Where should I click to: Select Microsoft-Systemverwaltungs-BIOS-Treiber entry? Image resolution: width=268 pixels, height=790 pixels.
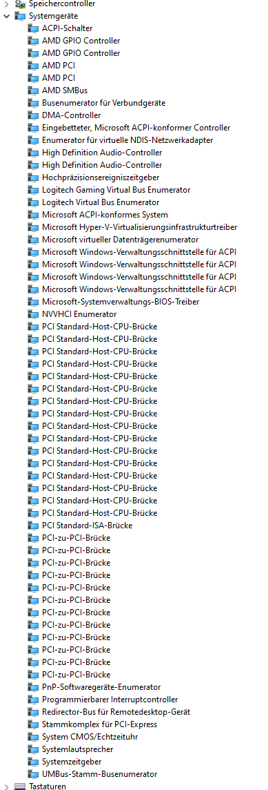[x=121, y=301]
